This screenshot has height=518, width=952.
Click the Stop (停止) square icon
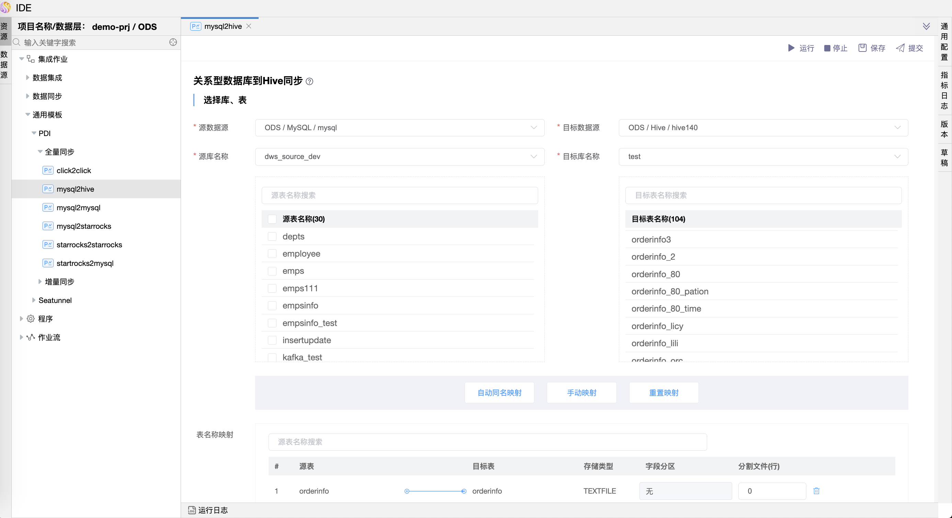(x=827, y=48)
